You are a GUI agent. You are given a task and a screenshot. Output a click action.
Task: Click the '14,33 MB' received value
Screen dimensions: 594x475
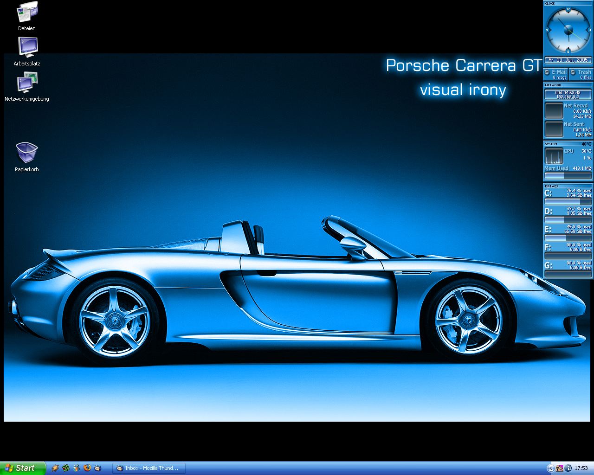click(x=582, y=116)
